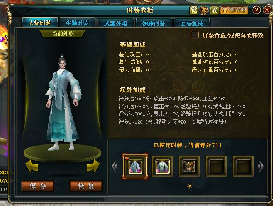Click the 保存 save button

click(37, 186)
